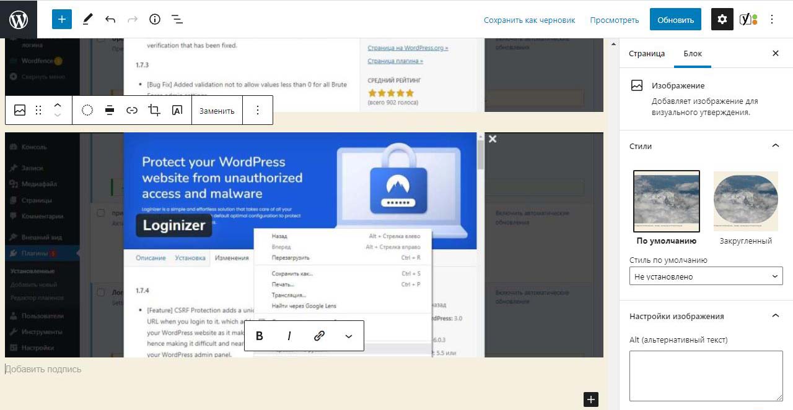The height and width of the screenshot is (410, 793).
Task: Collapse the image settings section
Action: point(775,316)
